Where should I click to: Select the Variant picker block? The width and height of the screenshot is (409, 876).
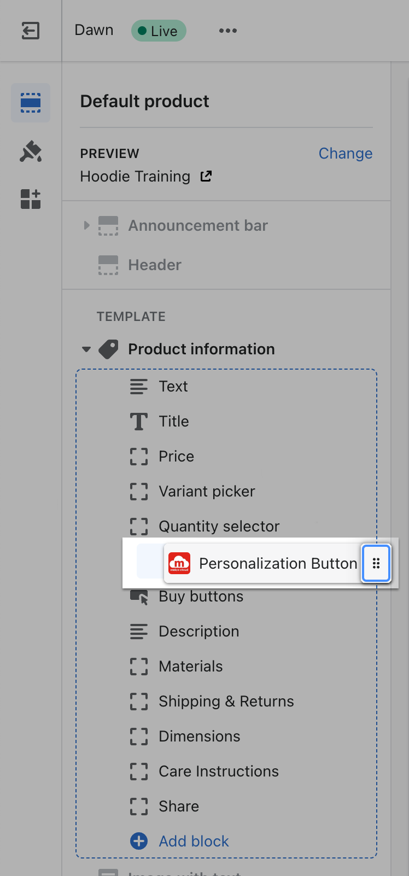[207, 492]
